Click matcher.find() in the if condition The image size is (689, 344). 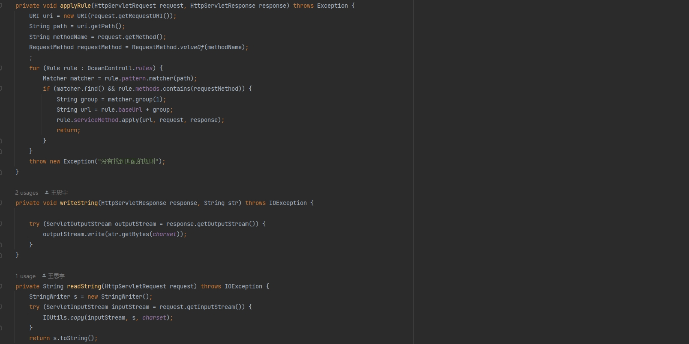click(81, 89)
